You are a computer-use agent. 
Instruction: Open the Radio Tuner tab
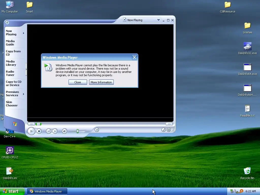point(10,73)
